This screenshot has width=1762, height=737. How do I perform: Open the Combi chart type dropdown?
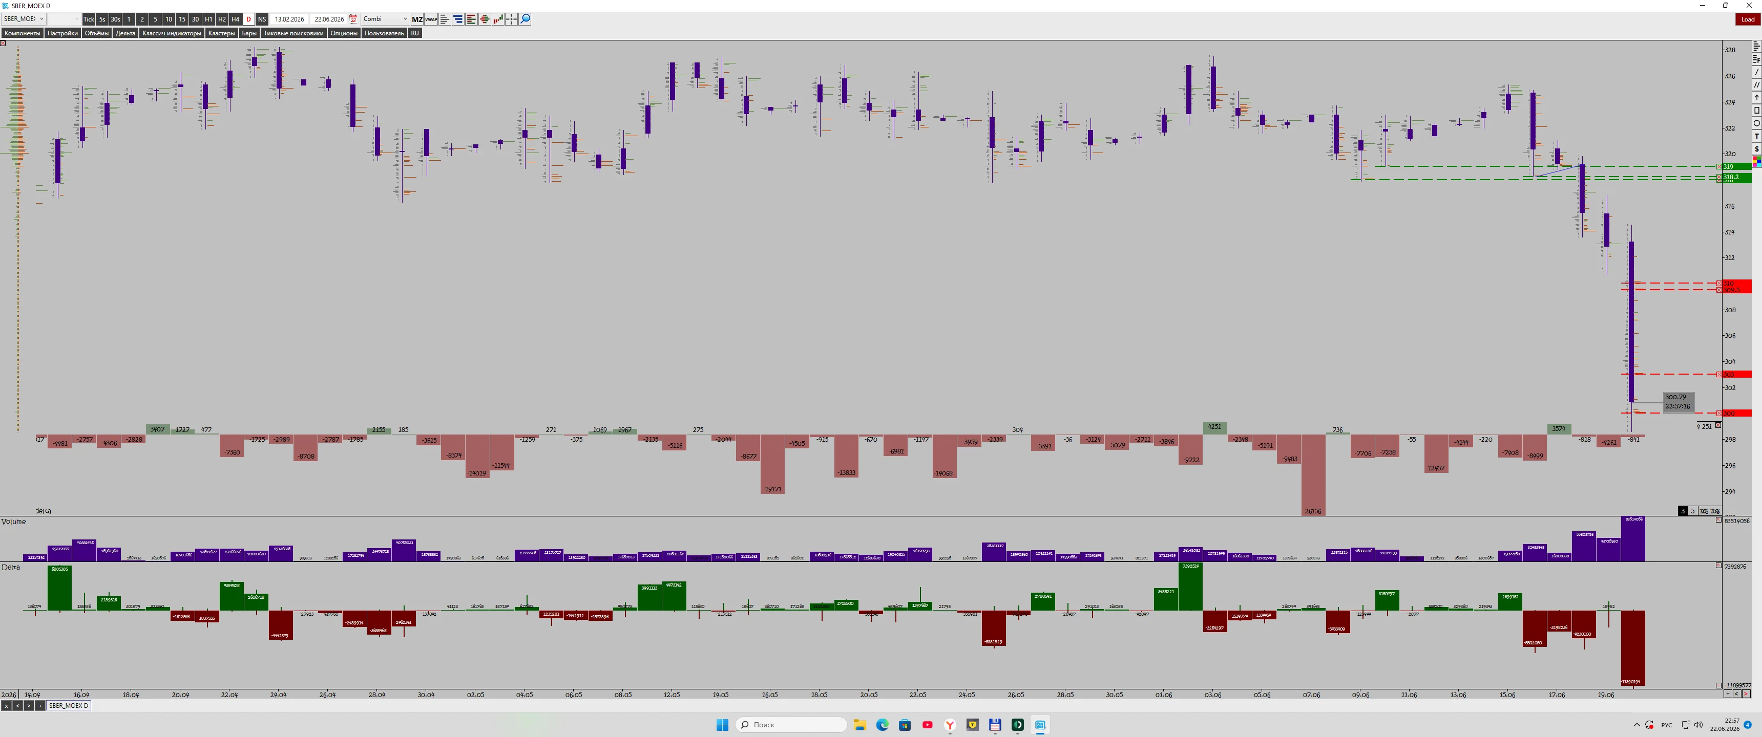[x=385, y=19]
